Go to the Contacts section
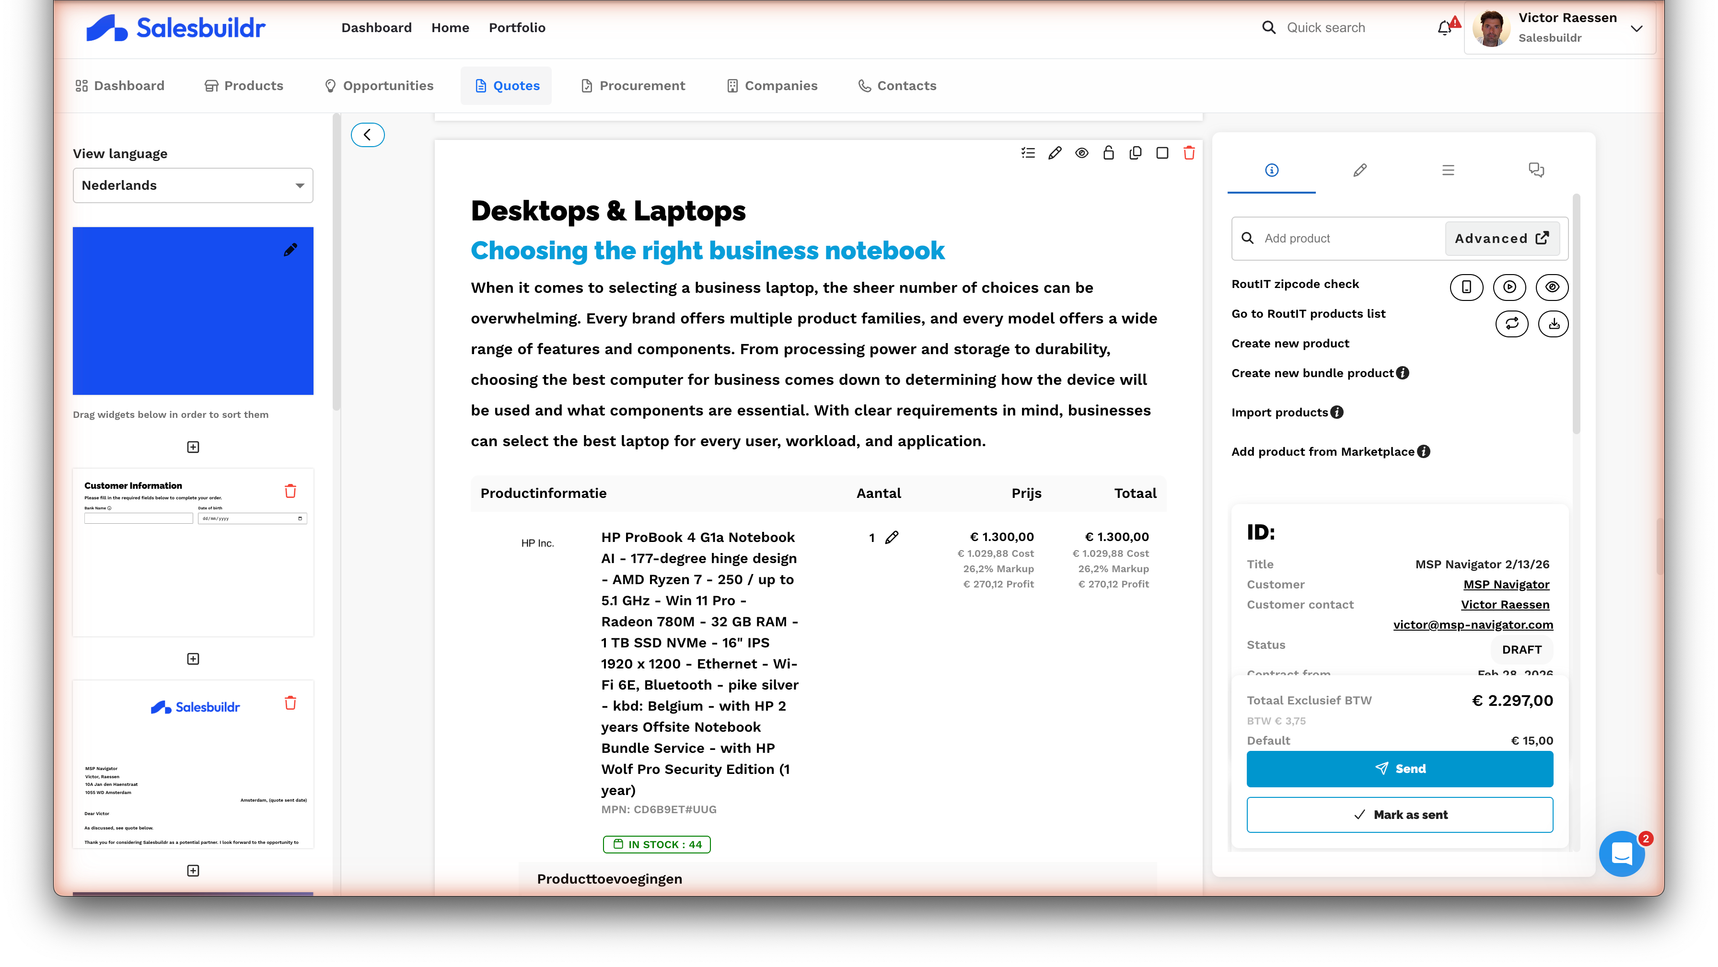This screenshot has height=967, width=1718. [x=897, y=85]
